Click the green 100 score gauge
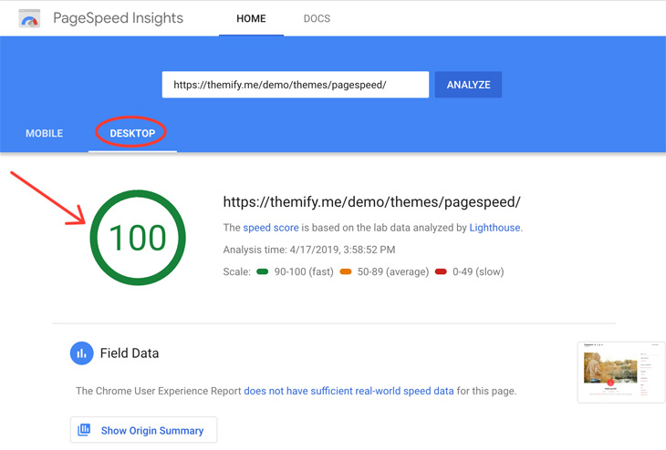This screenshot has height=450, width=666. pyautogui.click(x=138, y=238)
